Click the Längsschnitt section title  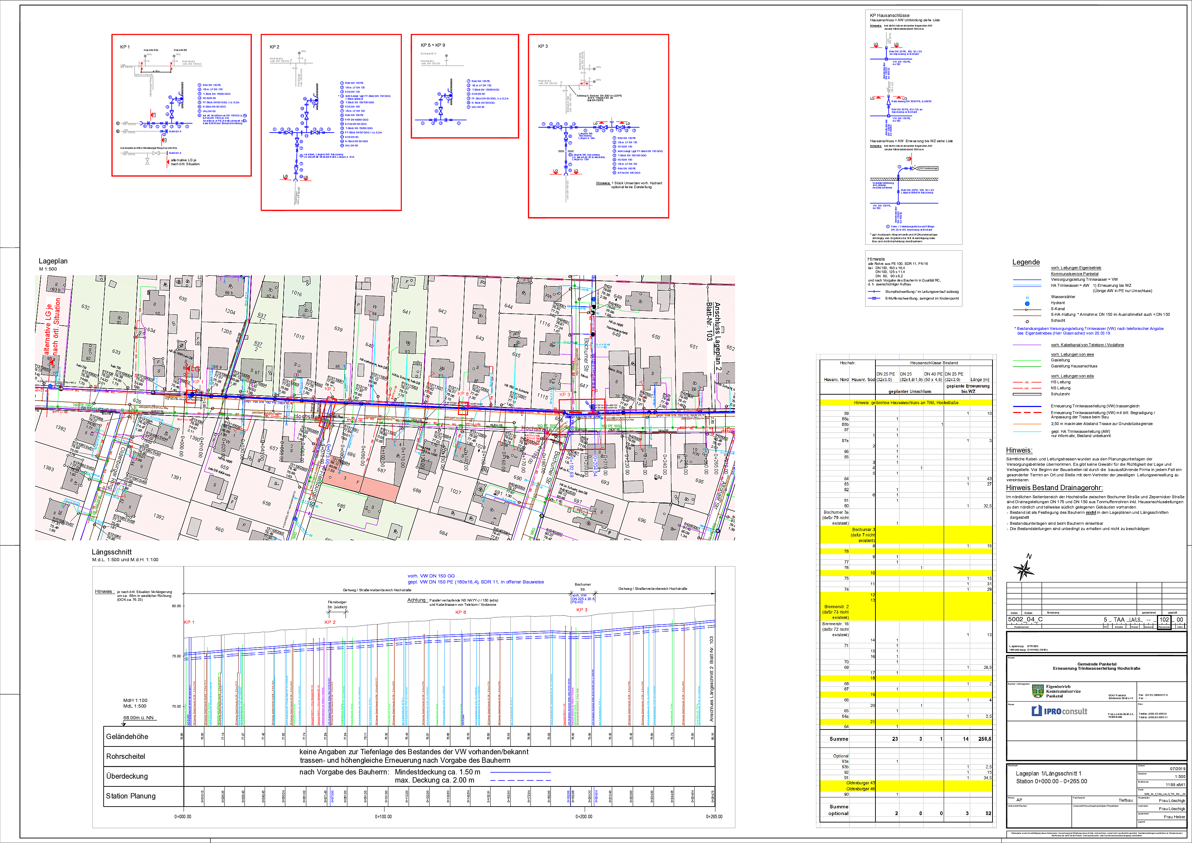pyautogui.click(x=112, y=552)
